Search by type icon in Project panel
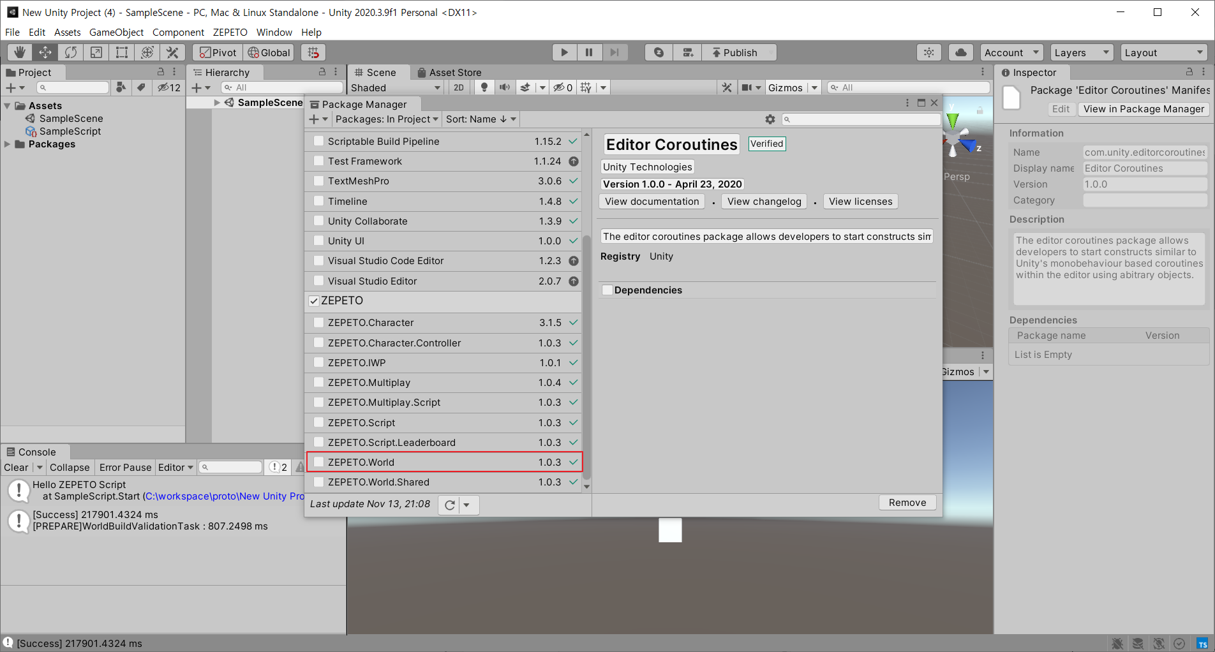1215x652 pixels. pos(121,87)
